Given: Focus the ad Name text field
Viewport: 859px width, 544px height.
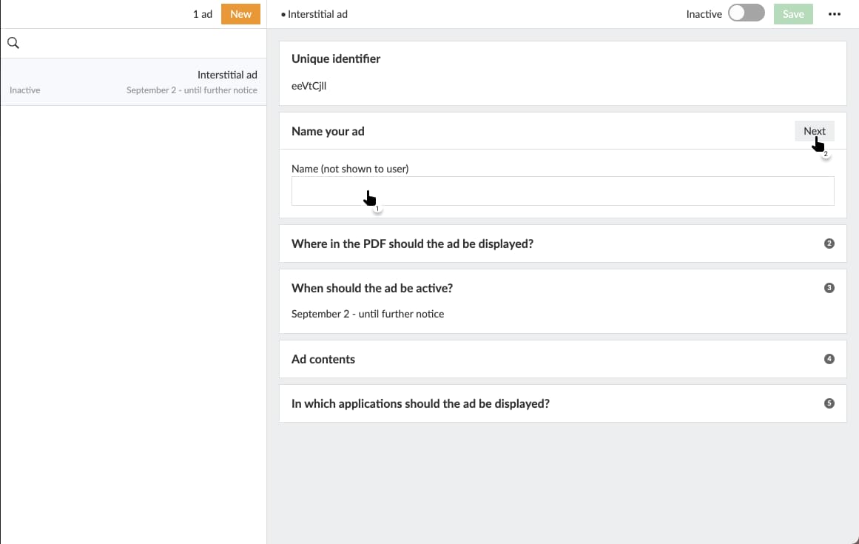Looking at the screenshot, I should coord(562,191).
